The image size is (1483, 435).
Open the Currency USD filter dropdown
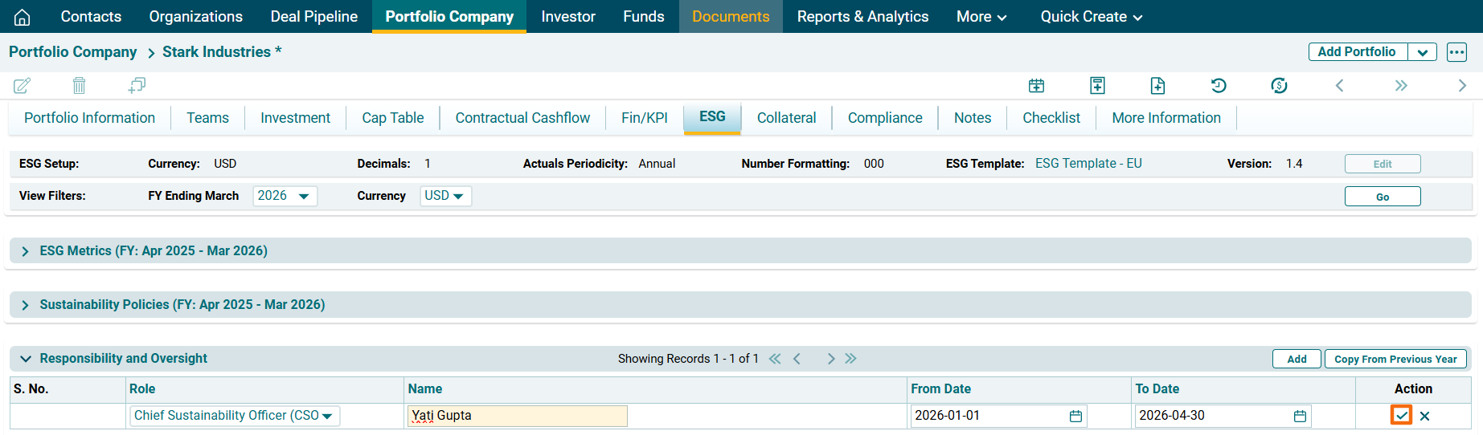click(445, 196)
